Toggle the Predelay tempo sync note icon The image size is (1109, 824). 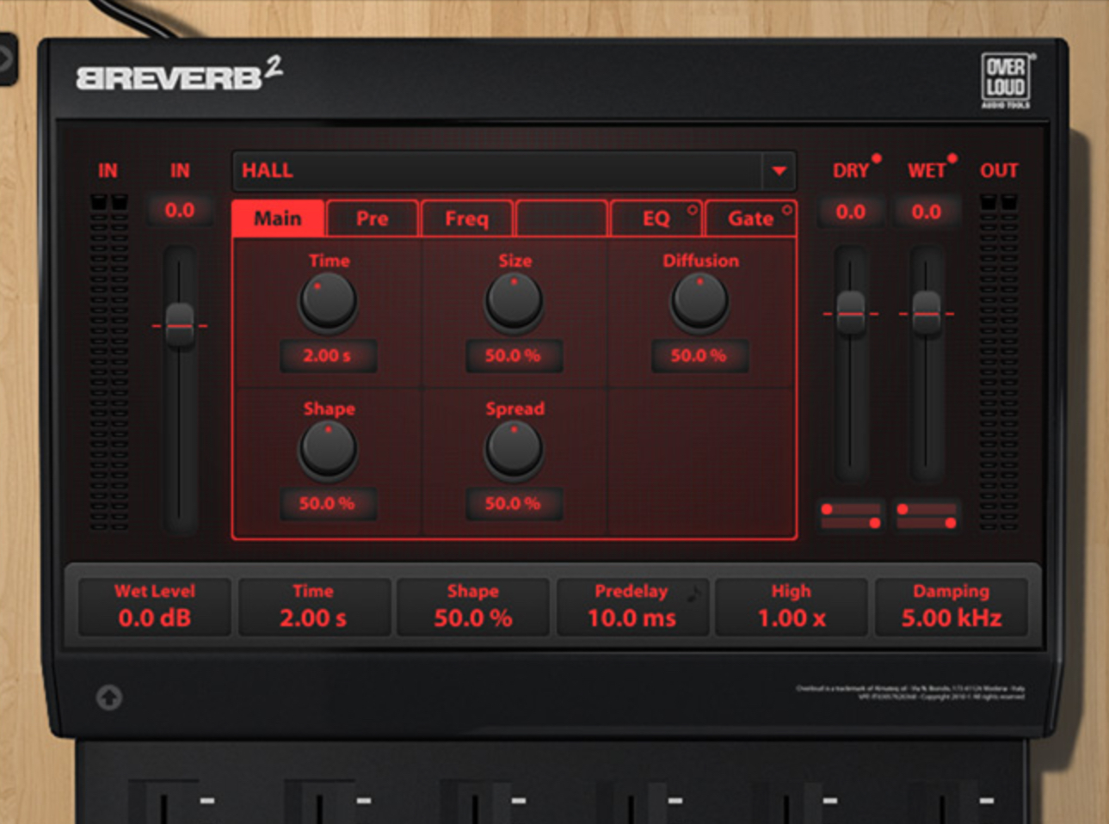(693, 592)
